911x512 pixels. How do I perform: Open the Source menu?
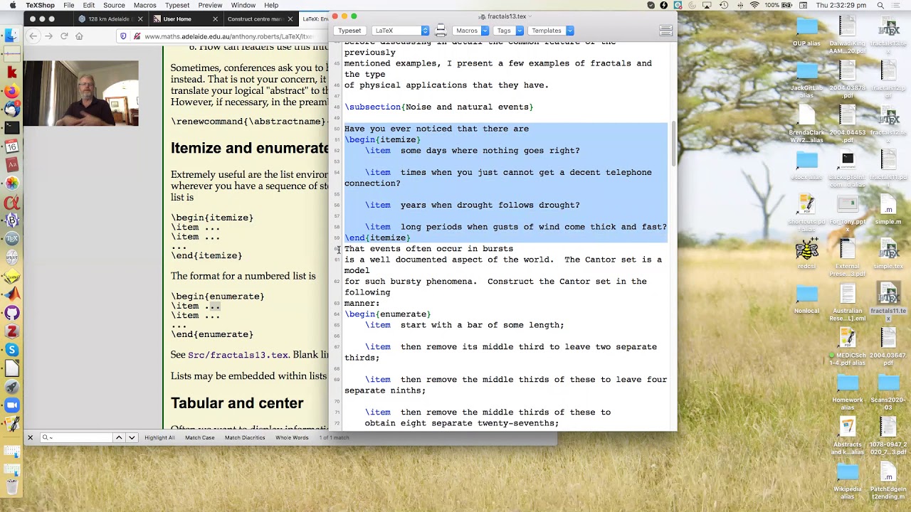114,5
